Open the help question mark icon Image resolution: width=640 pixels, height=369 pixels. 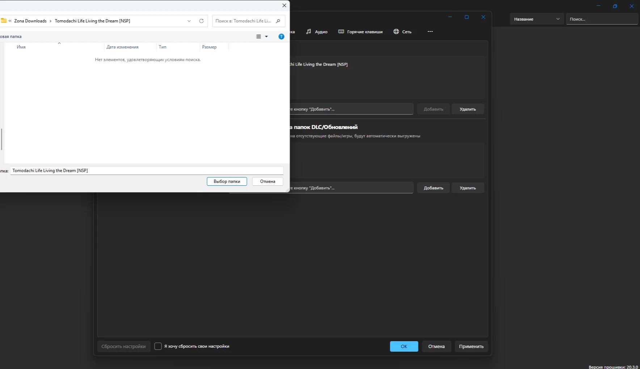pyautogui.click(x=281, y=37)
